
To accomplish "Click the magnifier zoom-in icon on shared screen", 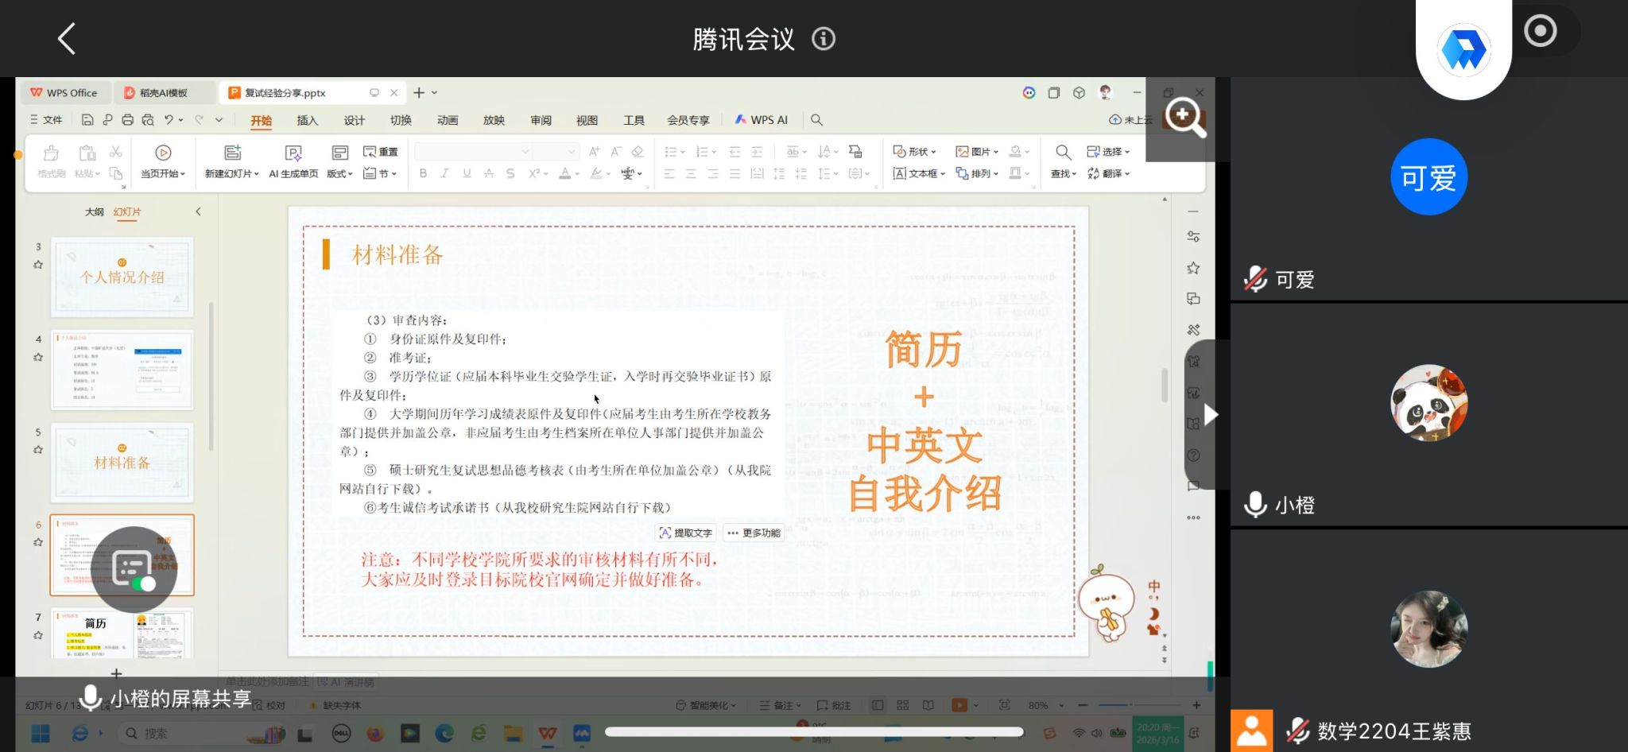I will 1184,118.
